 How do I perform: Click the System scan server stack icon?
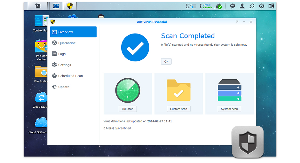229,90
